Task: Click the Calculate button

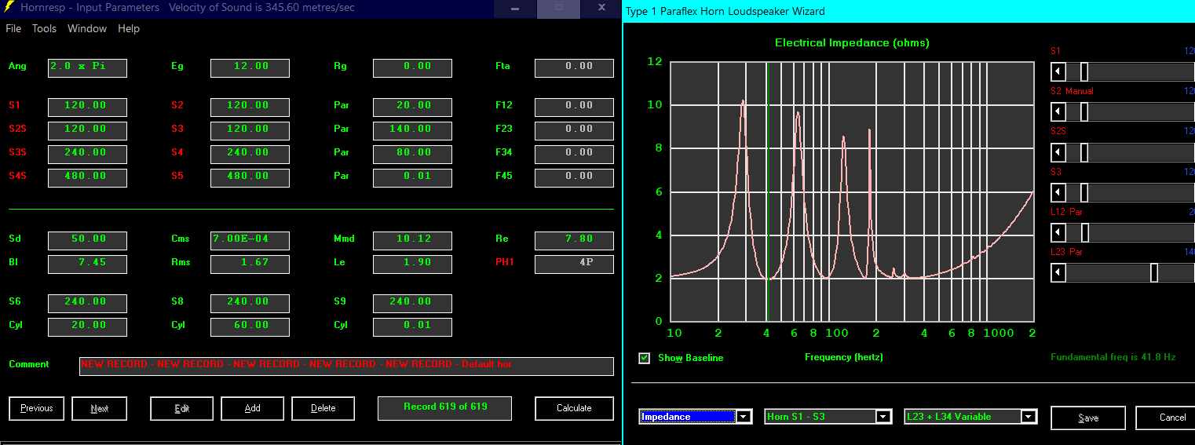Action: point(574,408)
